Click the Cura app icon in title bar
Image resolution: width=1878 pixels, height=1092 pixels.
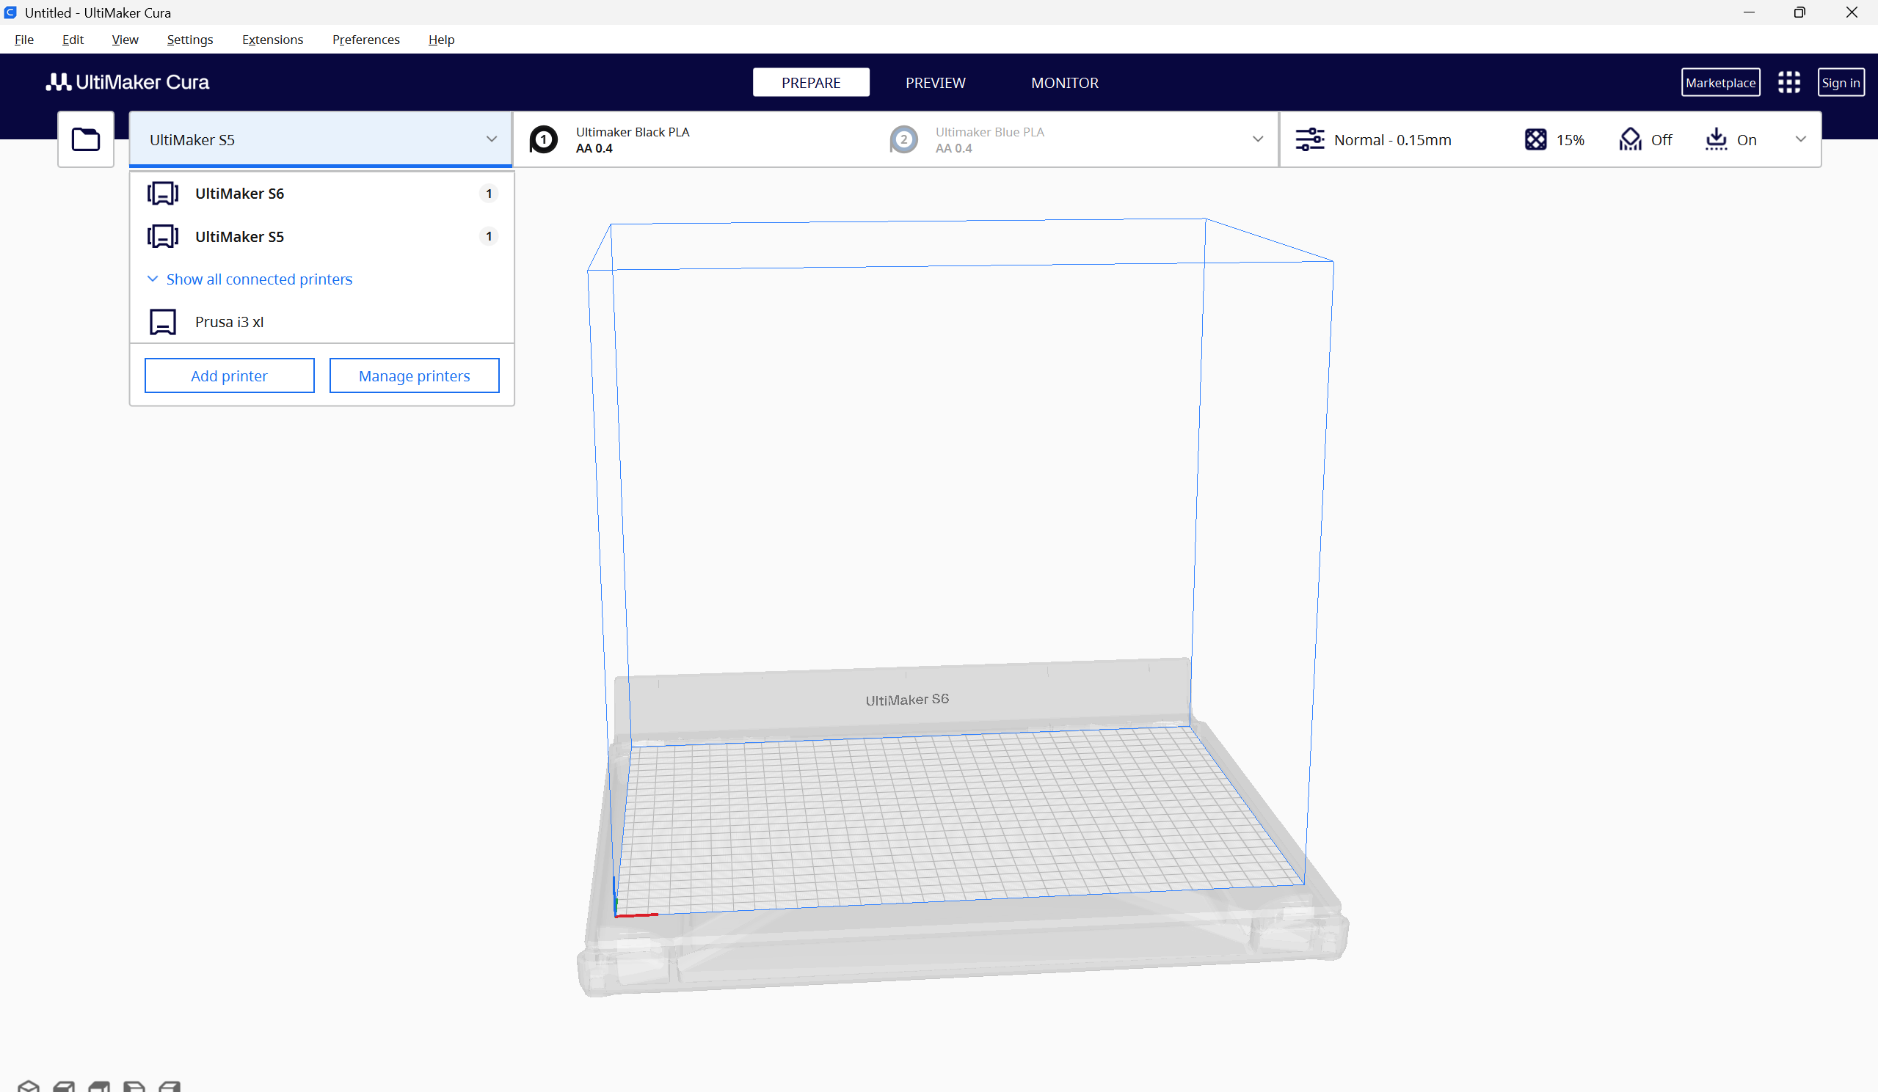10,12
